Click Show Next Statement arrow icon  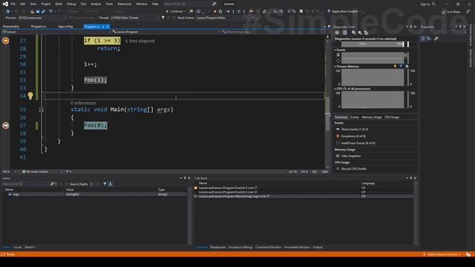pyautogui.click(x=228, y=12)
